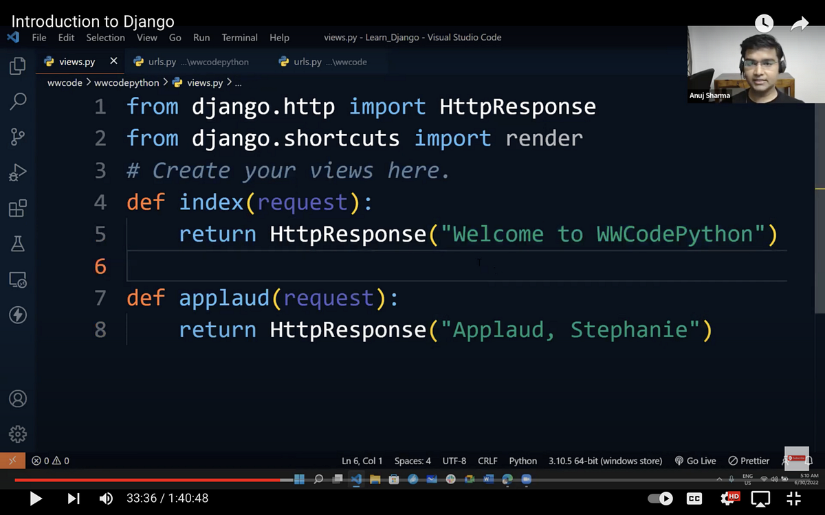Start Go Live server from status bar
The width and height of the screenshot is (825, 515).
click(x=695, y=461)
